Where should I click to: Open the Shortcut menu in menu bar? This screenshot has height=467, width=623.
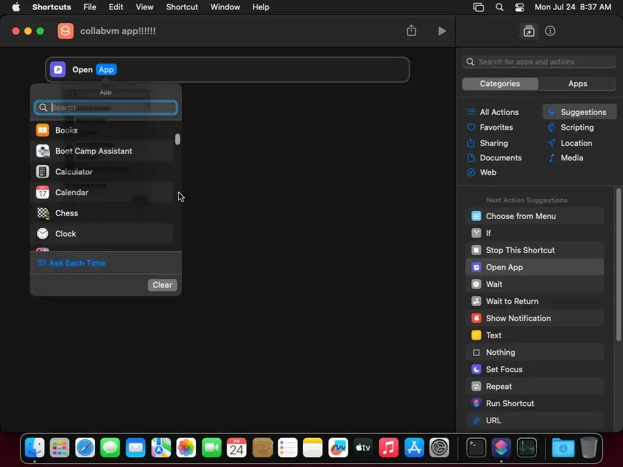pos(182,7)
